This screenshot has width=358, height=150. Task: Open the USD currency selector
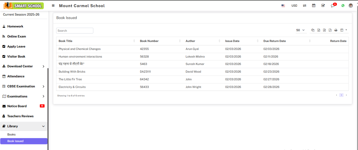click(x=294, y=6)
